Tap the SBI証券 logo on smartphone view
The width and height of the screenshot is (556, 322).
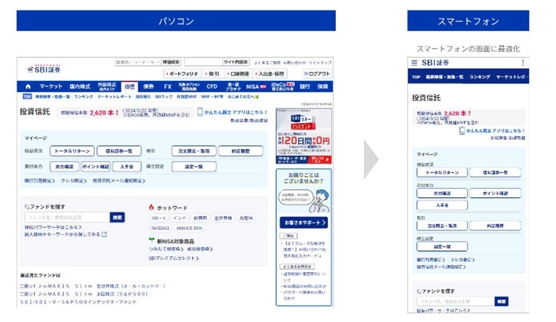pos(435,63)
